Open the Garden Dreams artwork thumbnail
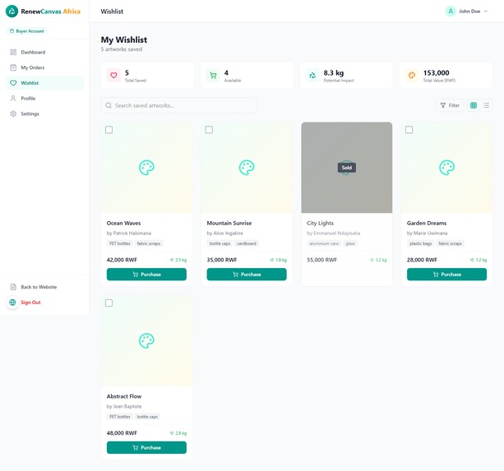Viewport: 504px width, 471px height. [x=446, y=168]
